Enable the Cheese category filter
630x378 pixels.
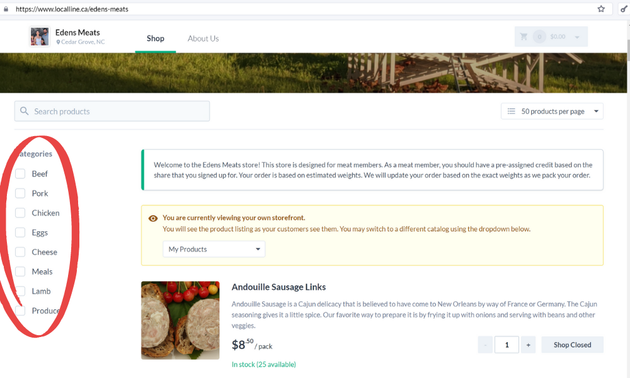pyautogui.click(x=20, y=252)
